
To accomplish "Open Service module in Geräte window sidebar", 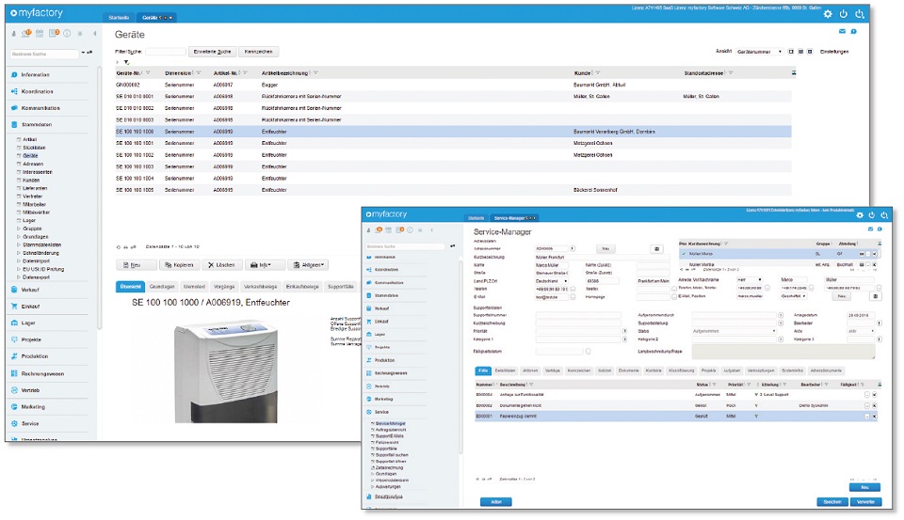I will (x=30, y=424).
